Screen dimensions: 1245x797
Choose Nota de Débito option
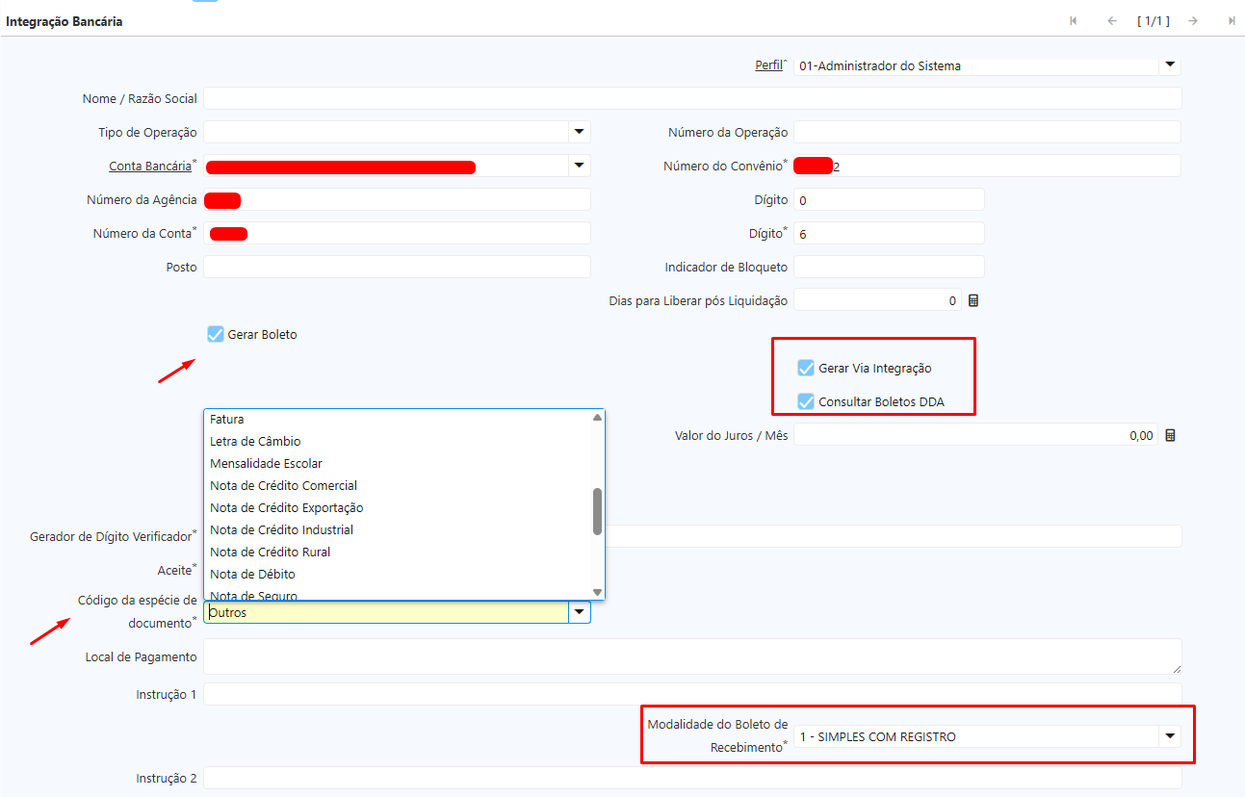(252, 574)
